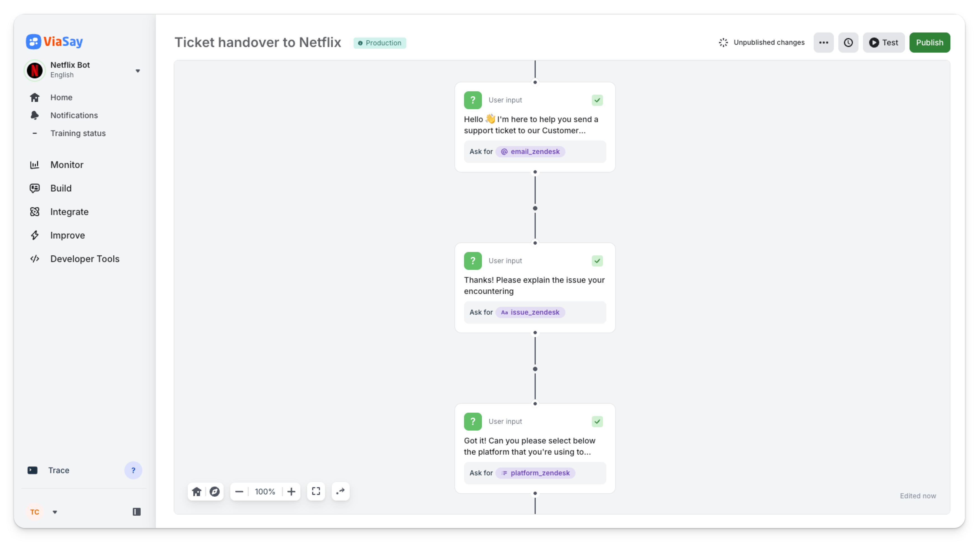Click the Build chat bubble icon

click(x=34, y=188)
